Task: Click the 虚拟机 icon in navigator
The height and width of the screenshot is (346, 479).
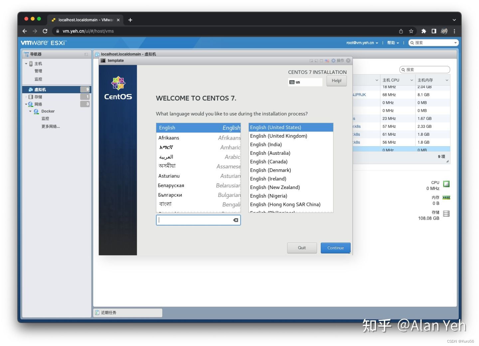Action: coord(31,89)
